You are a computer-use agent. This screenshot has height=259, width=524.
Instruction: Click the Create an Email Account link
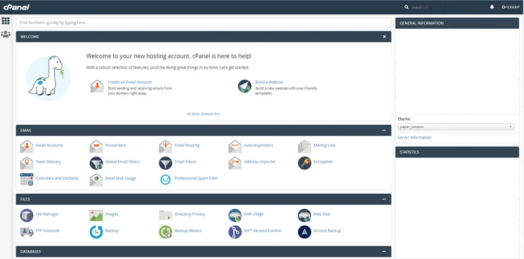point(129,82)
